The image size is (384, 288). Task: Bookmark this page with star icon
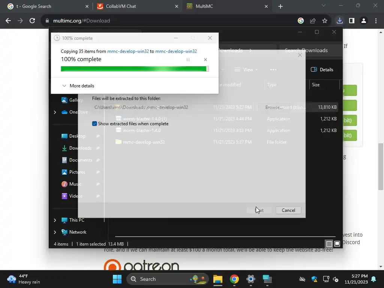coord(324,21)
